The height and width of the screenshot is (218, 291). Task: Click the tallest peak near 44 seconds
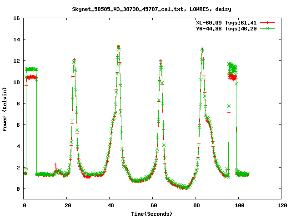(119, 46)
